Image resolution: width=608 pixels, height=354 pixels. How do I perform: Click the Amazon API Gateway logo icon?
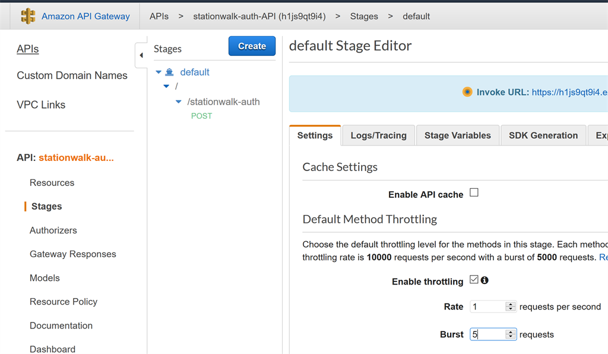[28, 16]
